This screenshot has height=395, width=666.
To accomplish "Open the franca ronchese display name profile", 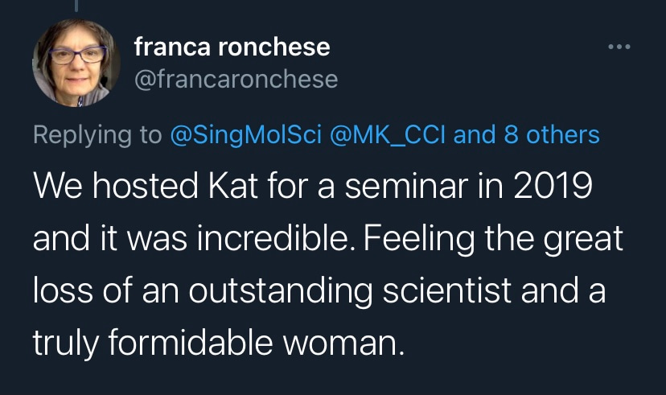I will click(x=232, y=47).
